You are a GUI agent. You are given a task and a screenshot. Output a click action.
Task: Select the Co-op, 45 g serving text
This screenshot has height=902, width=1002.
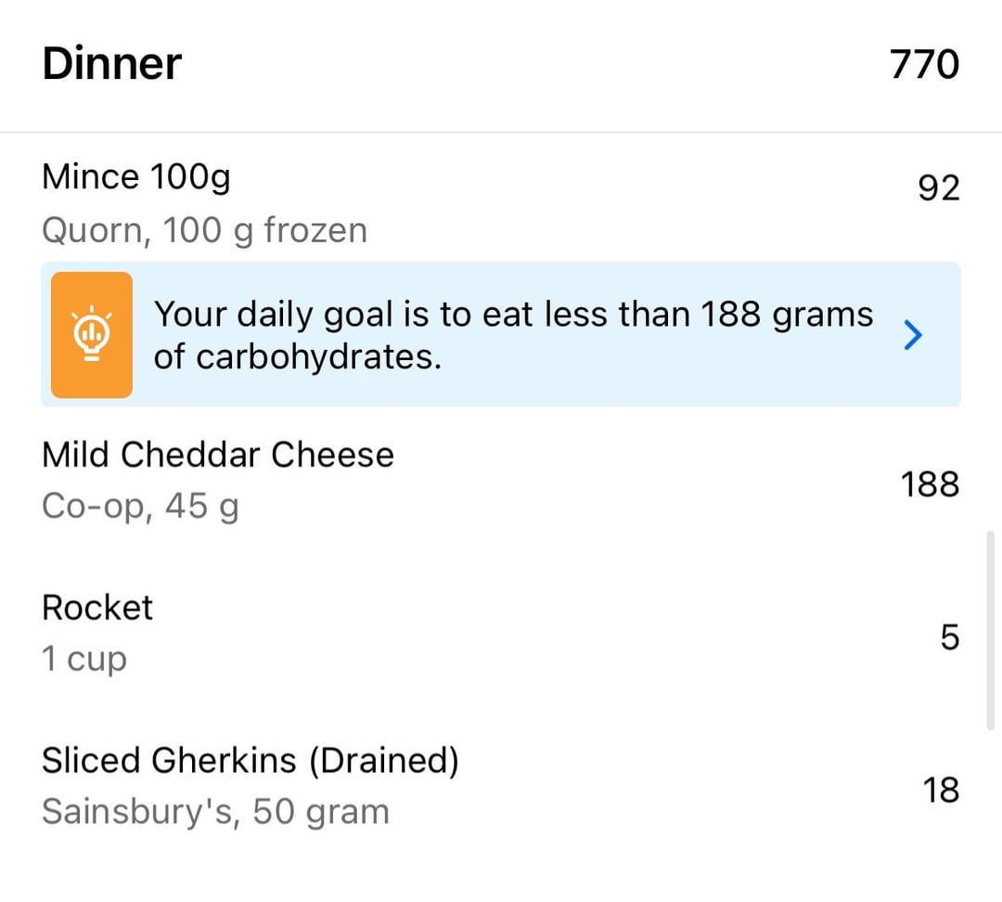141,507
